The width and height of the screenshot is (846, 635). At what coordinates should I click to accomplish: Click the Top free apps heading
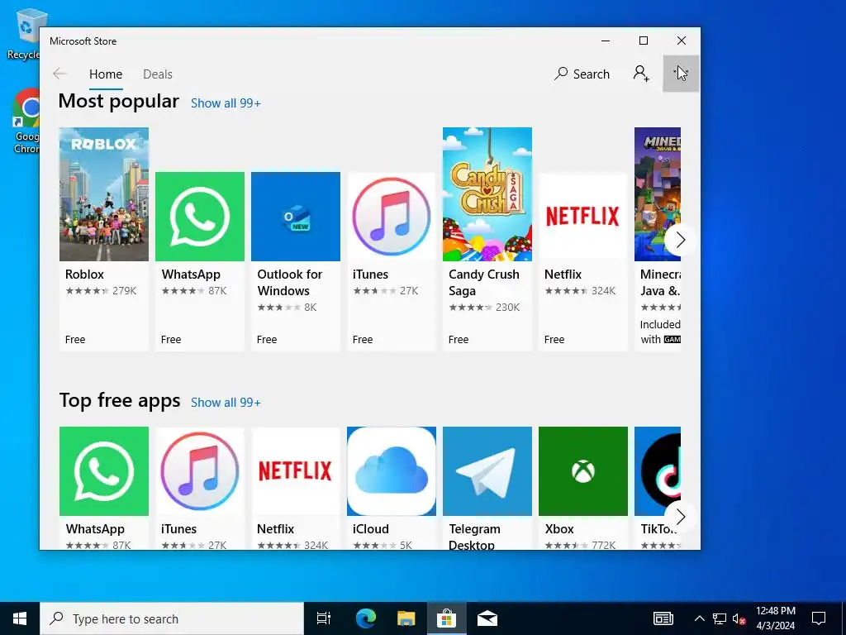point(120,401)
